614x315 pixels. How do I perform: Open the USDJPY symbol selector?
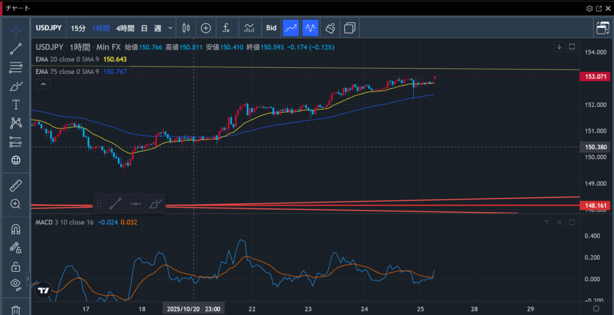(49, 28)
